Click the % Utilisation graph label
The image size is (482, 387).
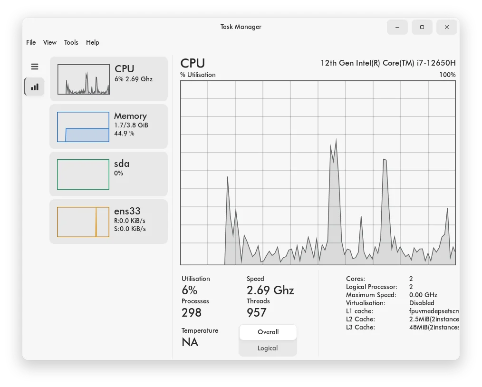tap(198, 75)
